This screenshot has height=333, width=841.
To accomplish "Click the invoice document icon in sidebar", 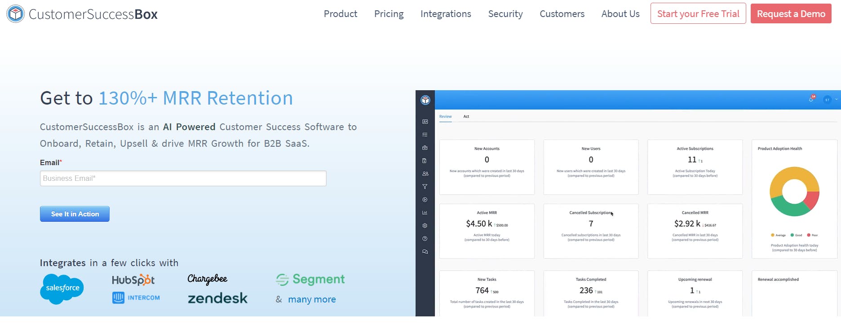I will [425, 161].
